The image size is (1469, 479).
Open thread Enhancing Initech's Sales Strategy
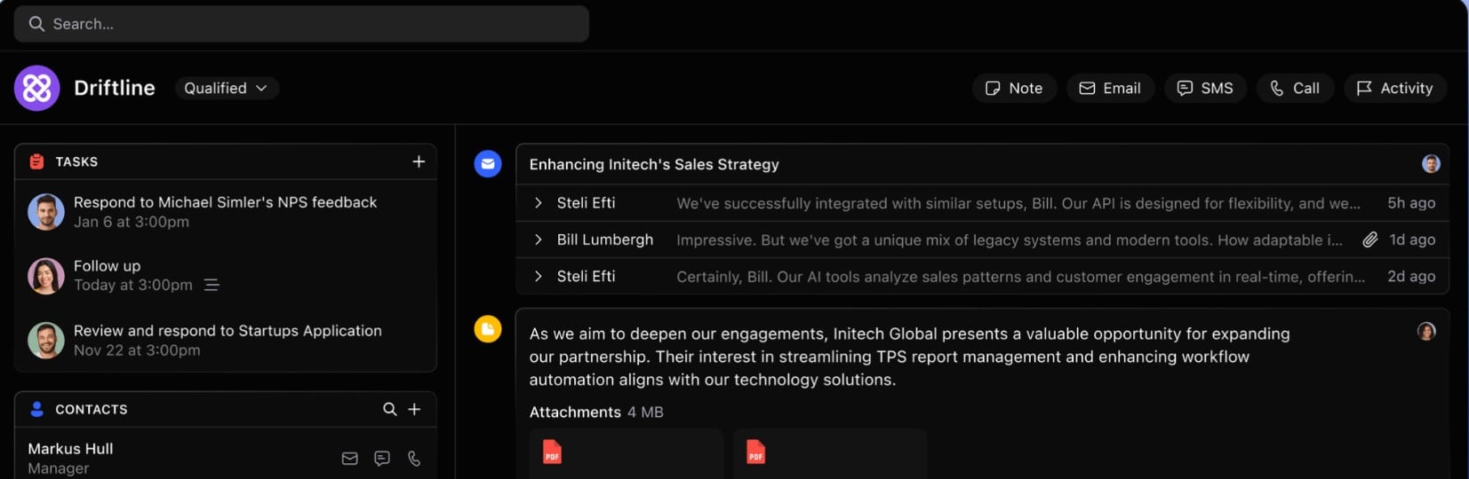pos(654,164)
